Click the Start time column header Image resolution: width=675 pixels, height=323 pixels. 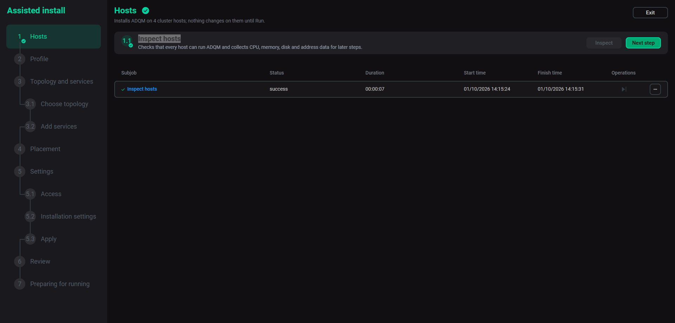475,73
